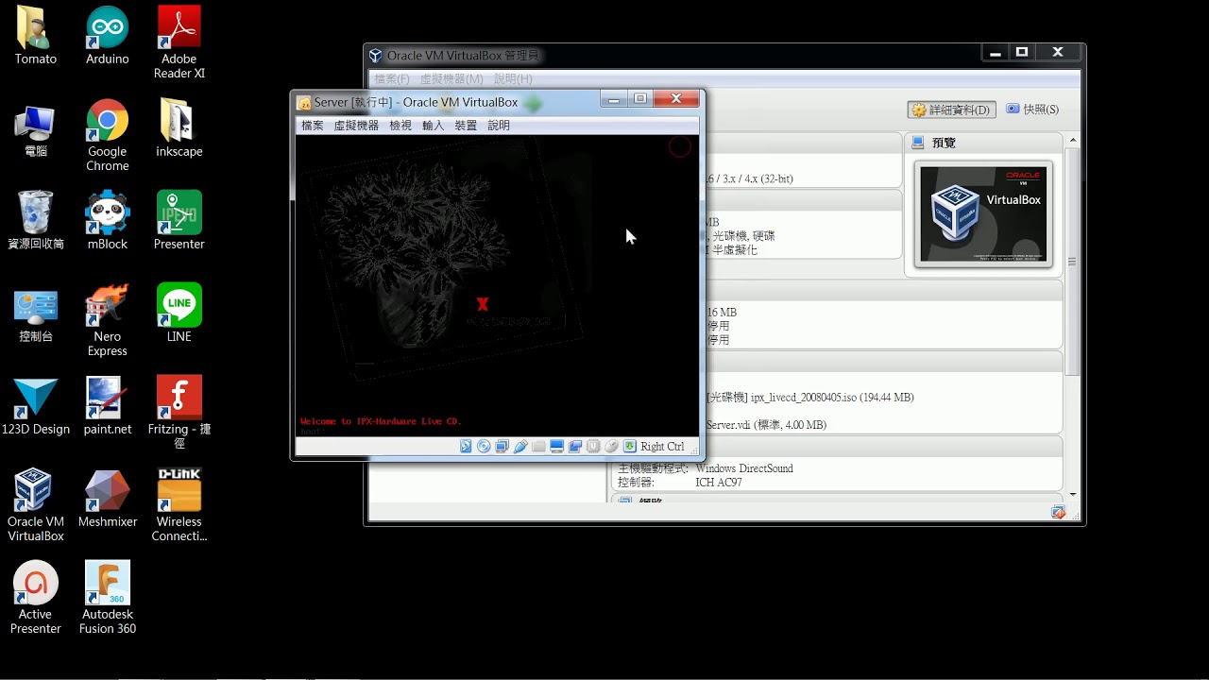The height and width of the screenshot is (680, 1209).
Task: Click the Right Ctrl host key label
Action: (662, 447)
